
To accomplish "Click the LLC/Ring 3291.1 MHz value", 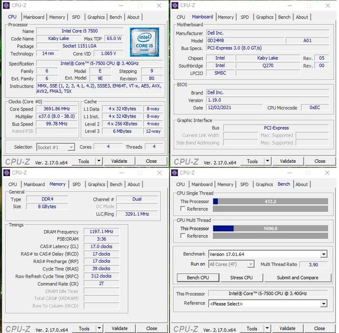I will tap(137, 214).
